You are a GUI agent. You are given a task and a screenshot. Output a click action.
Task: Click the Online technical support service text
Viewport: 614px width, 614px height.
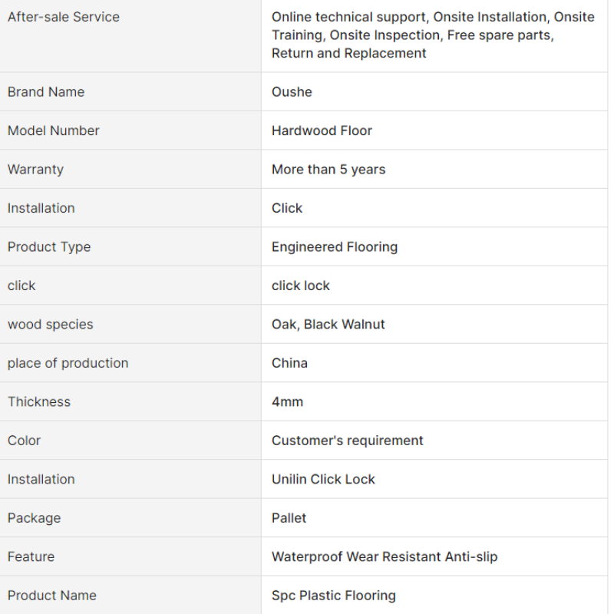point(348,17)
